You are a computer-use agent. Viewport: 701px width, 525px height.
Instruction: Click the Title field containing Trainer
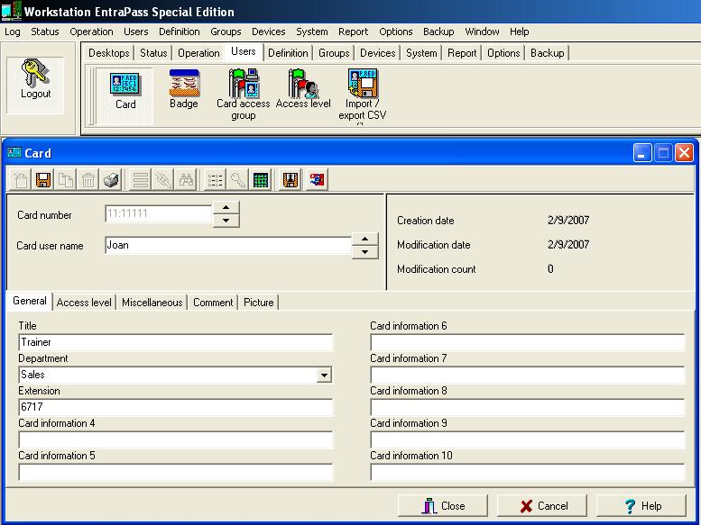(176, 342)
